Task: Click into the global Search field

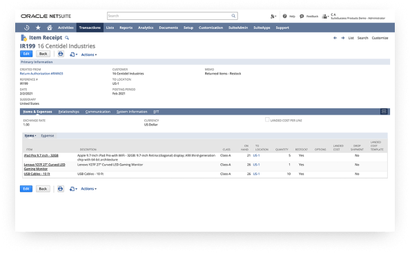Action: point(169,16)
